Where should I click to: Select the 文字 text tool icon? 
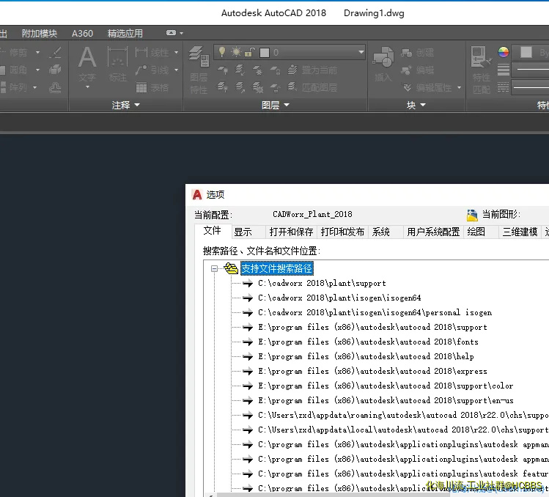coord(87,58)
